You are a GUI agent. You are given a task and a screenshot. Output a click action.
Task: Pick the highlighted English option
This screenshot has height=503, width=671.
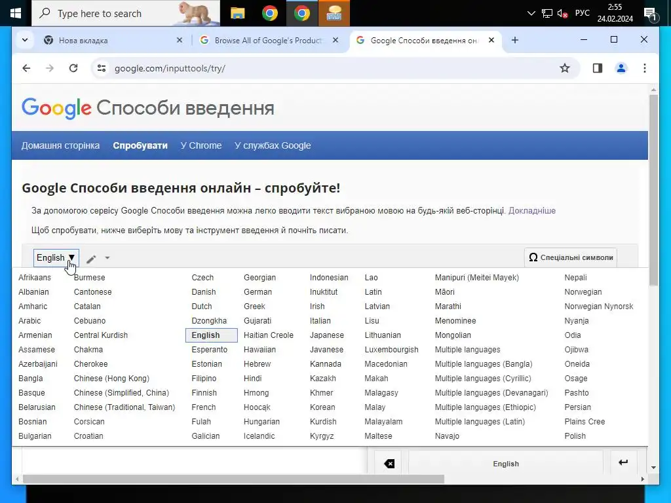(x=212, y=335)
